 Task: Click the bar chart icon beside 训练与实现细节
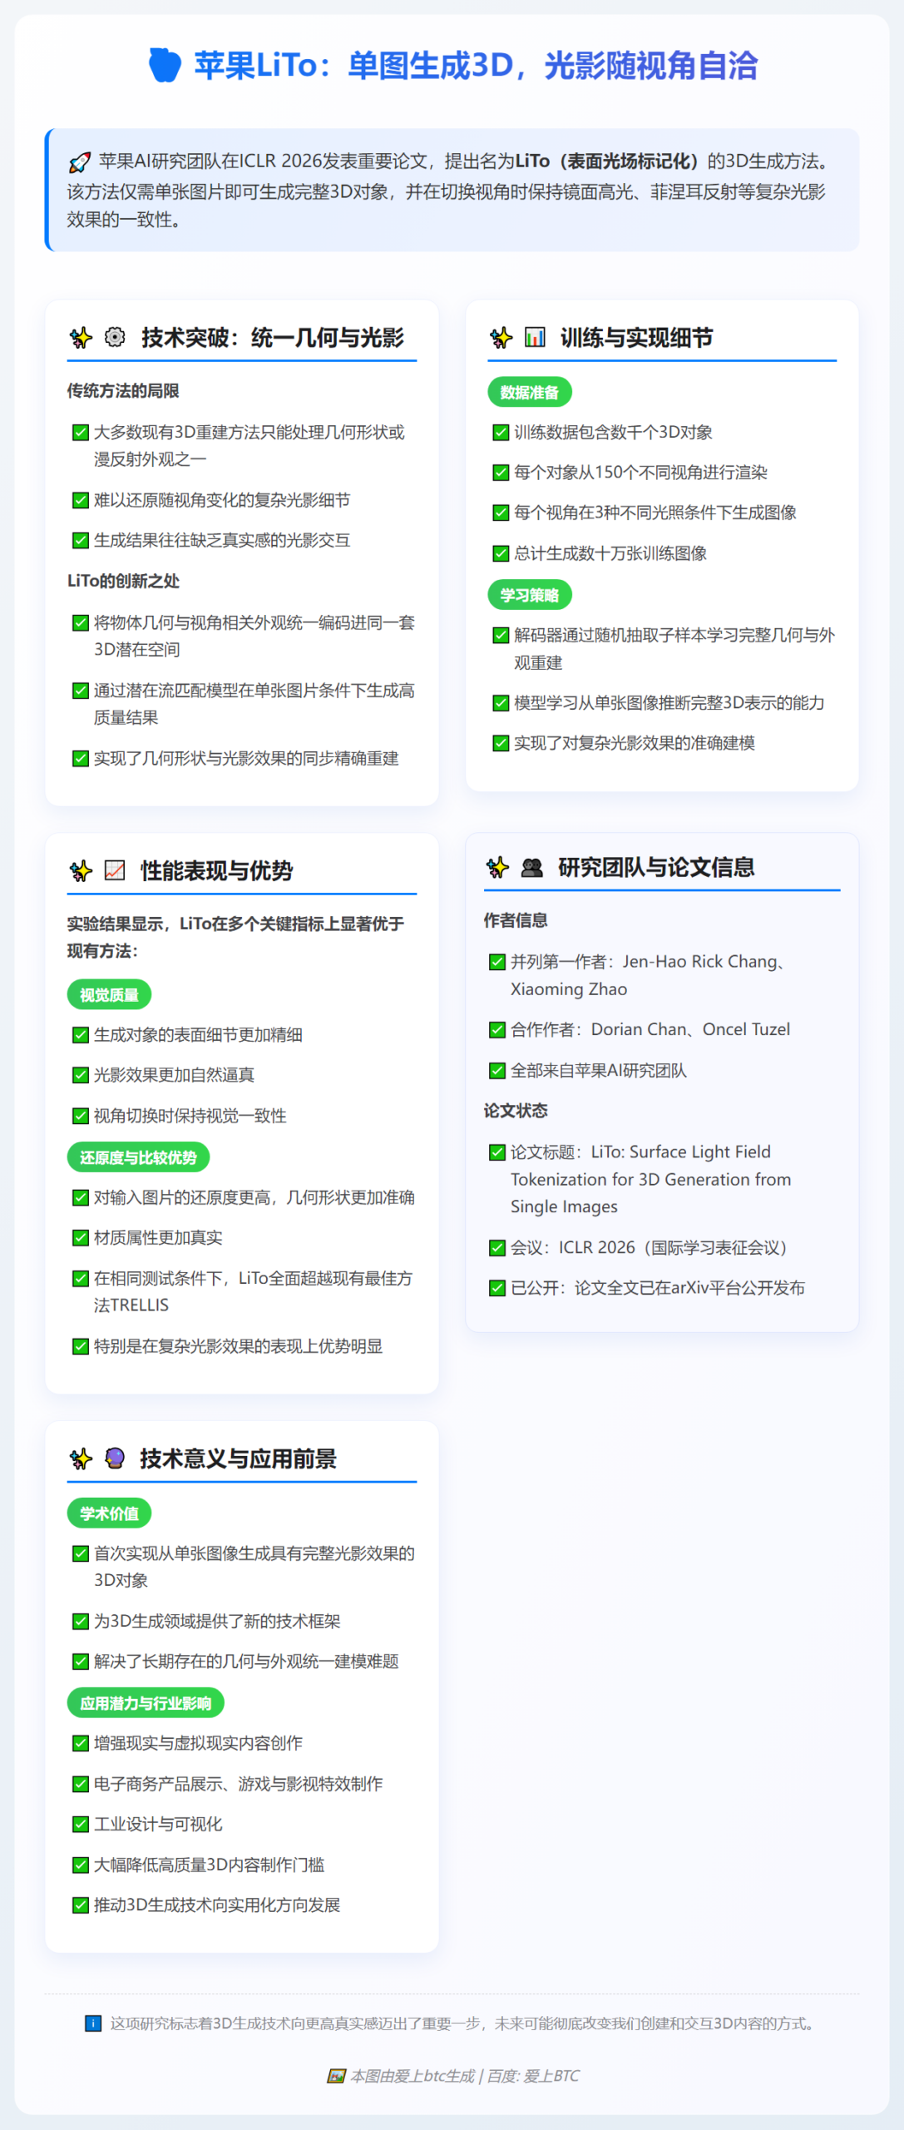(535, 337)
